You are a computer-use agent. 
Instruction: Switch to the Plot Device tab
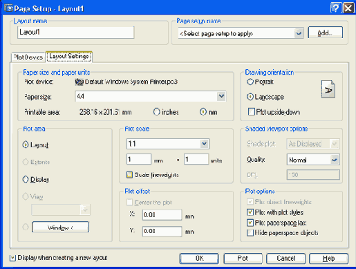(x=28, y=57)
